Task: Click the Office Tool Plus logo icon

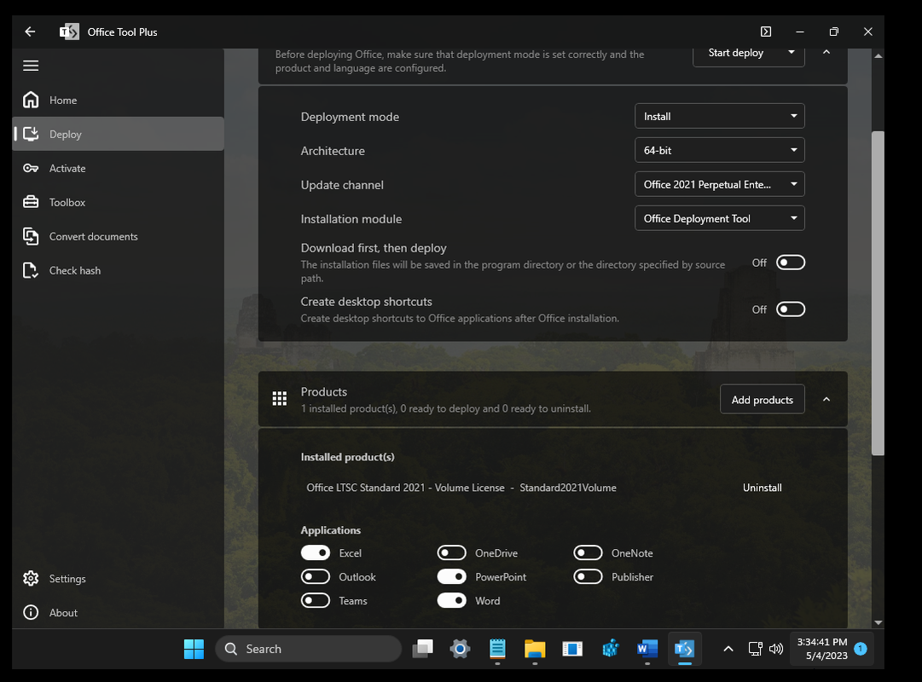Action: click(x=69, y=32)
